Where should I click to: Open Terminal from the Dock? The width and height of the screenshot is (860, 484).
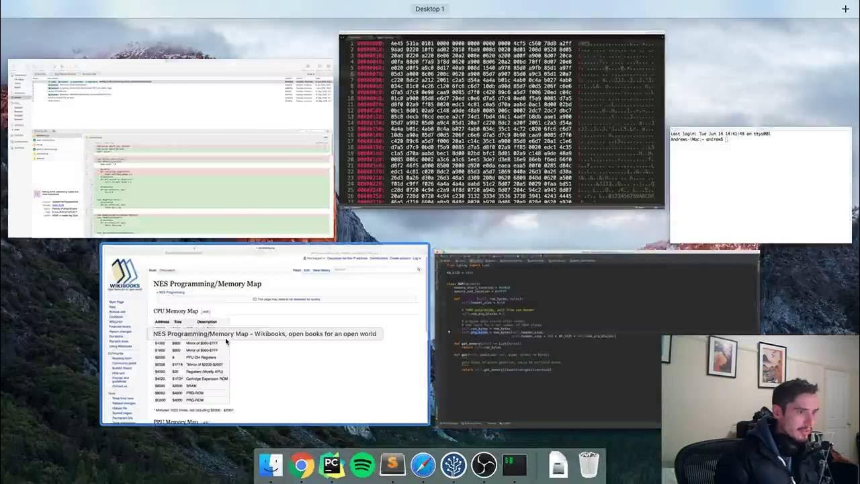(515, 465)
